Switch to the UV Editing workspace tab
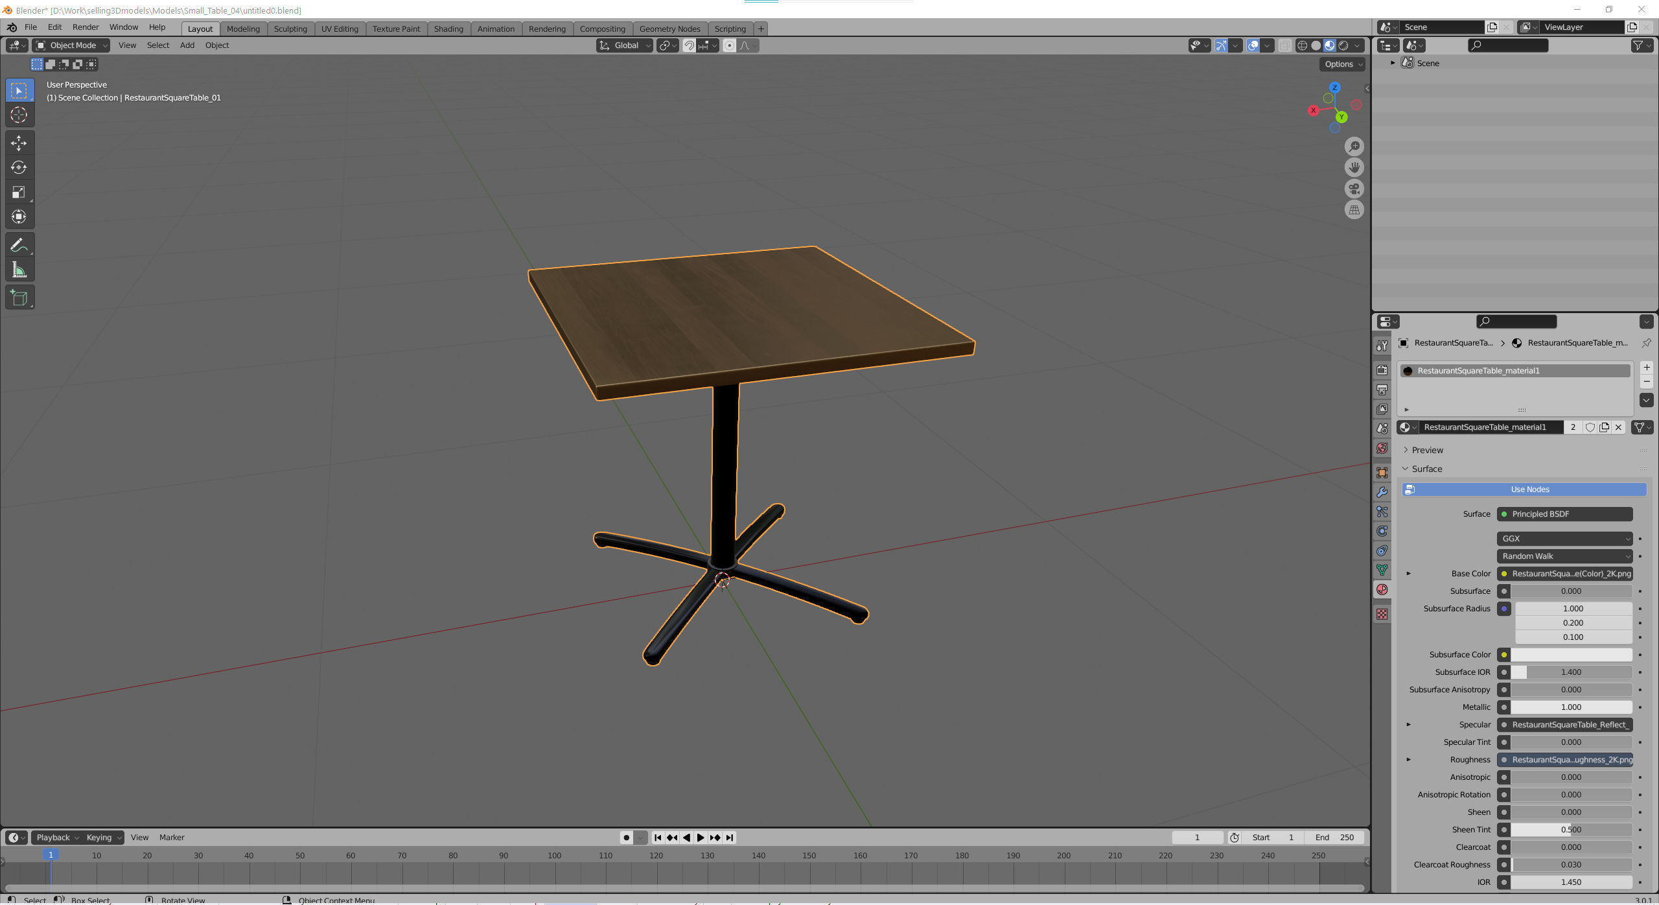The width and height of the screenshot is (1659, 905). click(x=340, y=29)
